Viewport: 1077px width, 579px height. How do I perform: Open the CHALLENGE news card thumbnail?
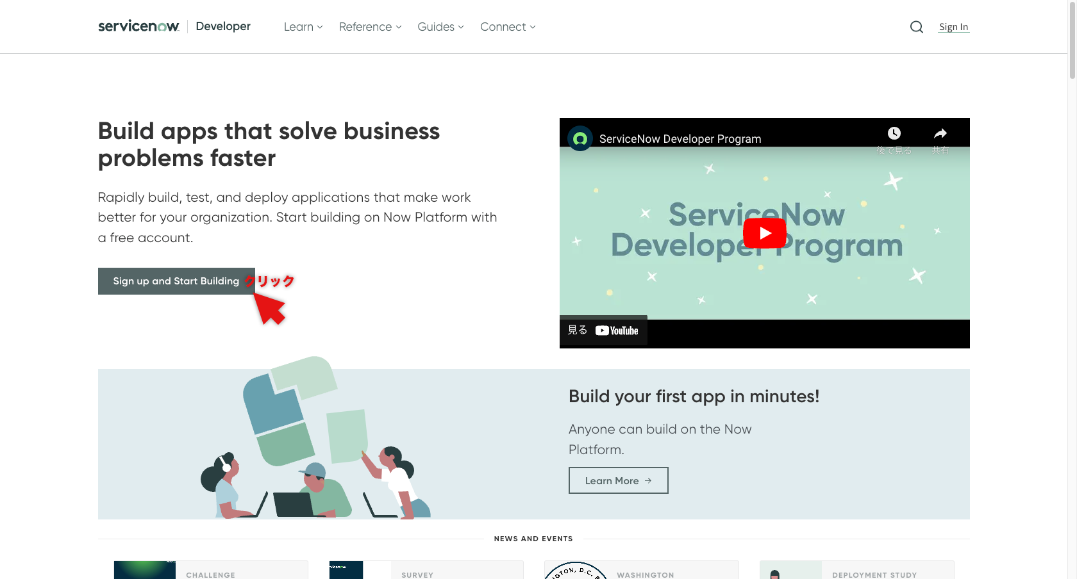click(144, 571)
